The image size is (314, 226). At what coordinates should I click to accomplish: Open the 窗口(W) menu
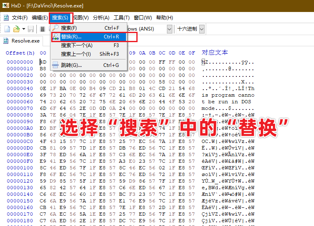tap(143, 18)
